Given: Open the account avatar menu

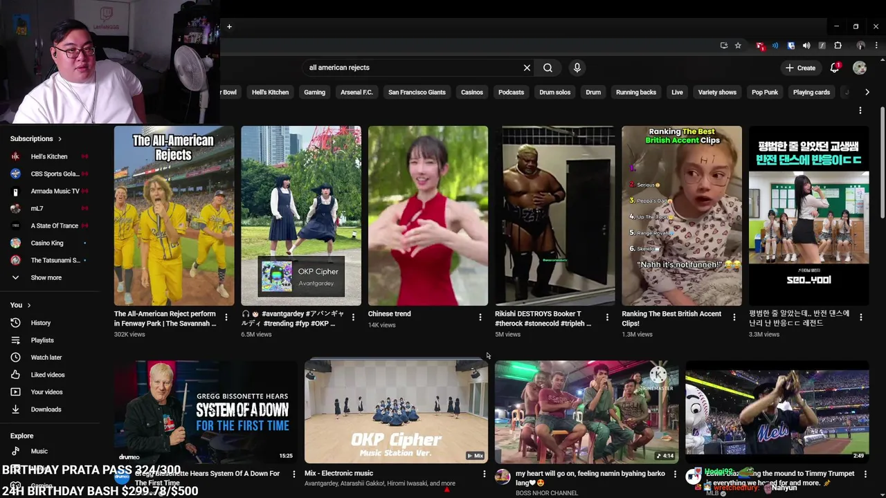Looking at the screenshot, I should point(860,68).
